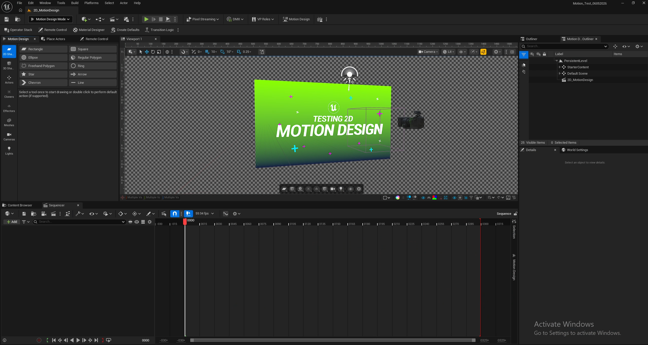Toggle Outliner visibility eye column header
This screenshot has width=648, height=345.
[532, 54]
